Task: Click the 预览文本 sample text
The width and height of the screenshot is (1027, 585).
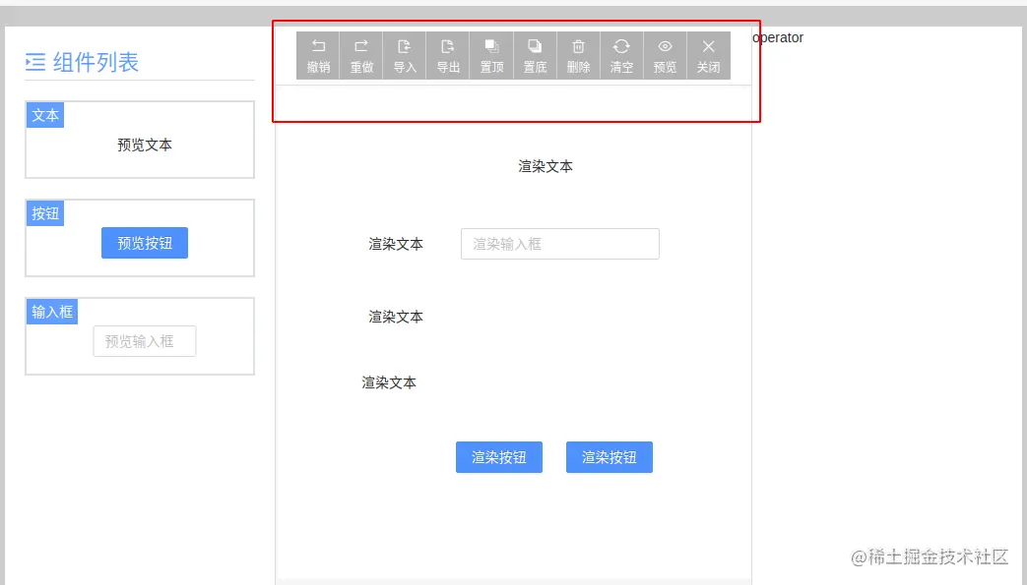Action: (145, 145)
